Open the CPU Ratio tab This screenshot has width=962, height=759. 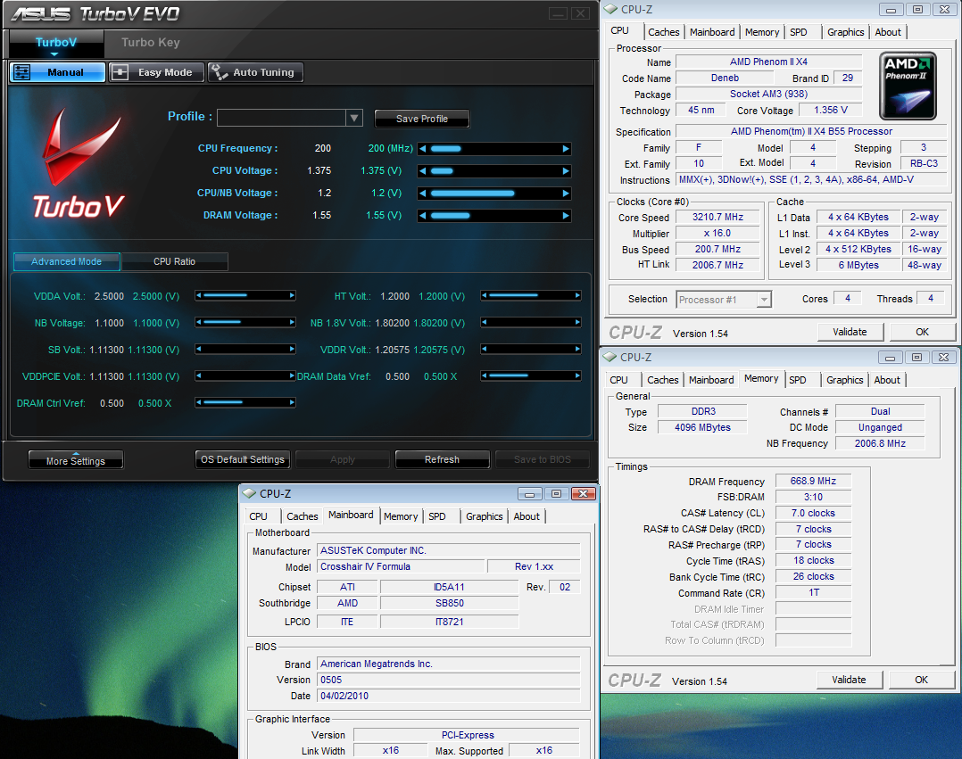(174, 261)
